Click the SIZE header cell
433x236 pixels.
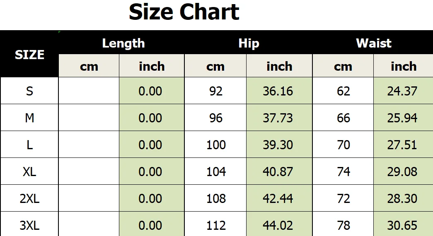29,54
